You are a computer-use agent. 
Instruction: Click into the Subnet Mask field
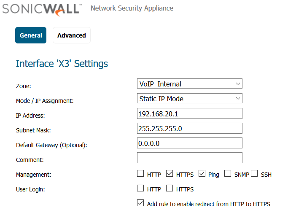(x=190, y=128)
